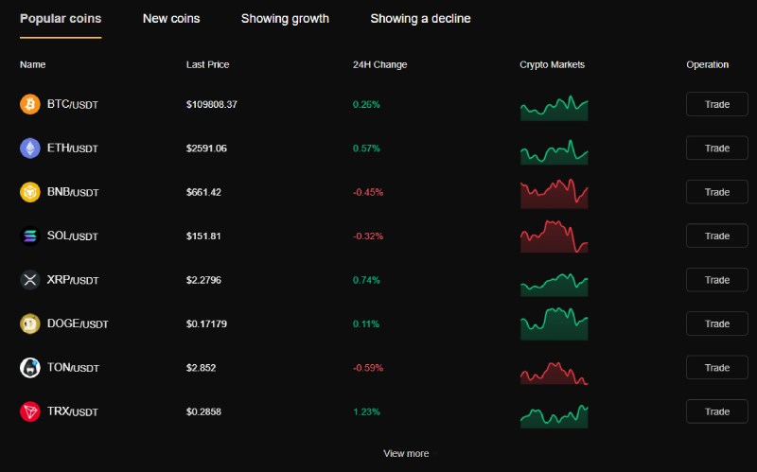
Task: Click the Ethereum coin icon
Action: pos(30,149)
